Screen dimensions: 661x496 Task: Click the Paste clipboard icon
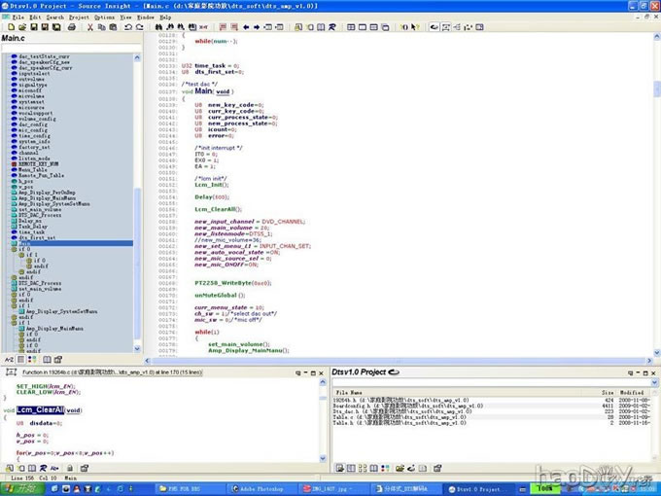click(x=112, y=27)
